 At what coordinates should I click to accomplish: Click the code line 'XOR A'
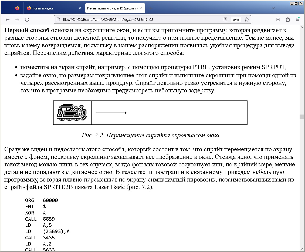click(x=36, y=213)
